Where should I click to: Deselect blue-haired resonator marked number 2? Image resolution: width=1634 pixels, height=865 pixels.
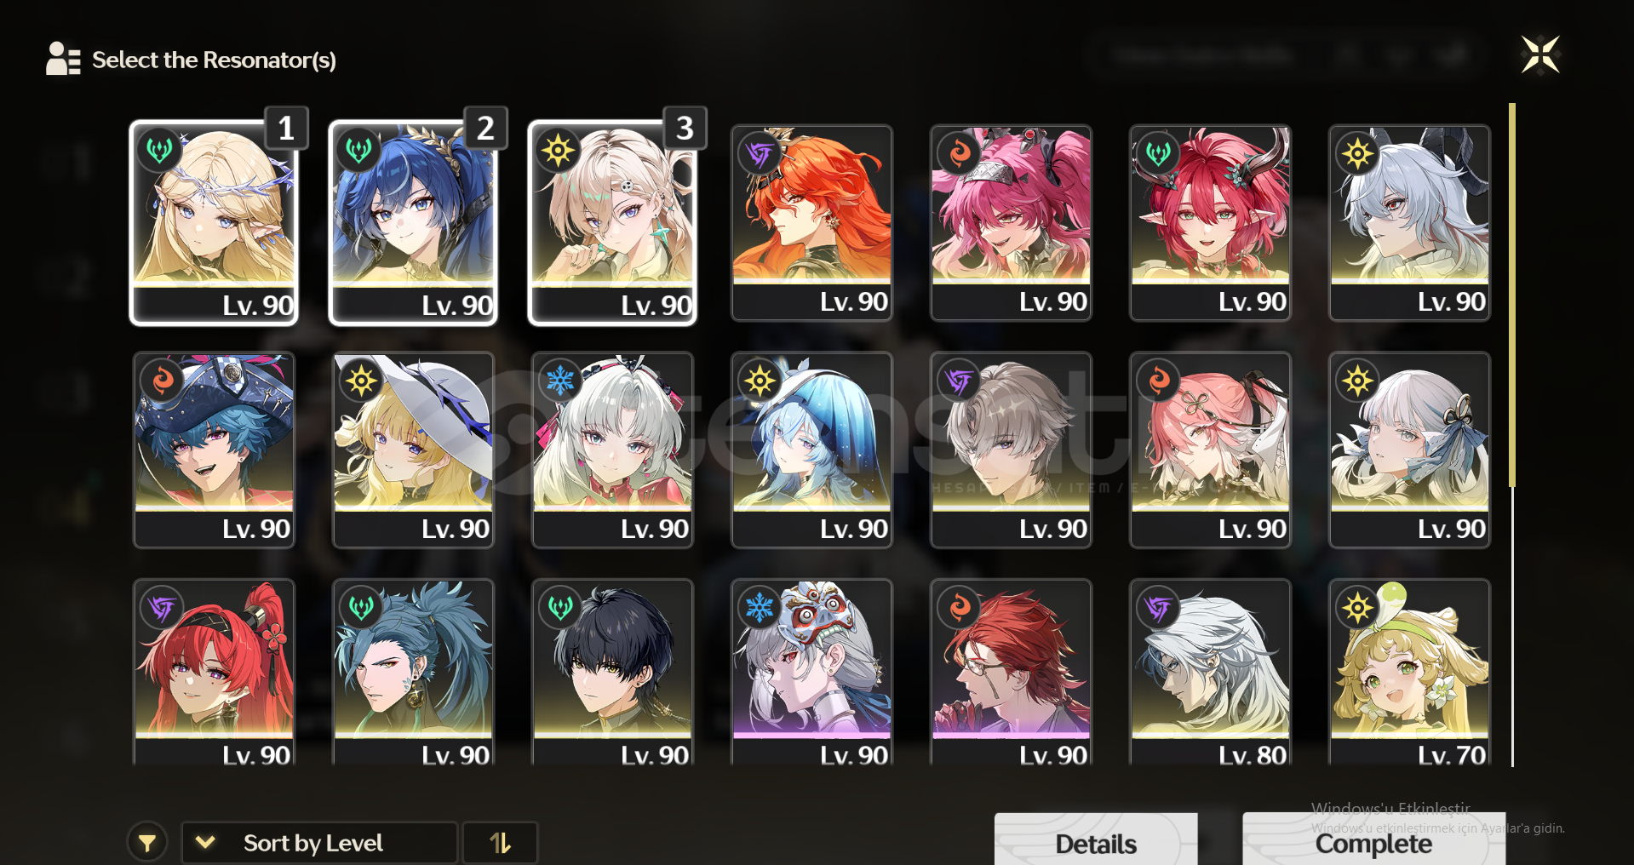[x=414, y=222]
